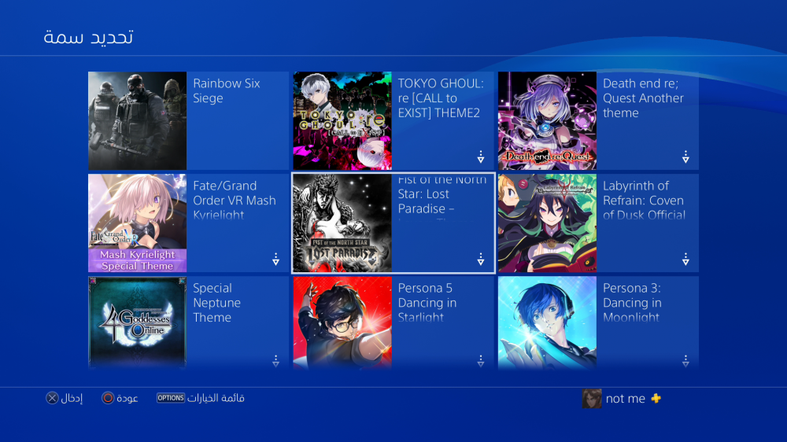Select Mash Kyrielight Special Theme image
The width and height of the screenshot is (787, 442).
137,223
